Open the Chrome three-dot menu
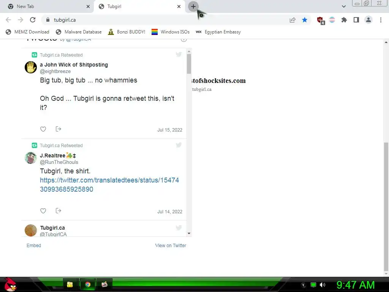The image size is (389, 292). 381,20
